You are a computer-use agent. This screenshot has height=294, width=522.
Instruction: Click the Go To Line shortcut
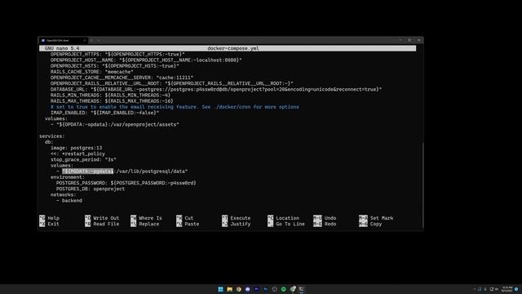coord(286,224)
